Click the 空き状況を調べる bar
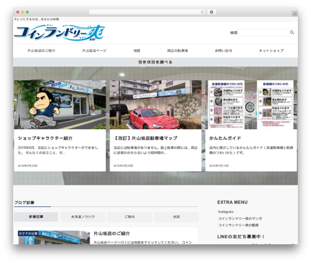This screenshot has width=311, height=263. [x=155, y=62]
